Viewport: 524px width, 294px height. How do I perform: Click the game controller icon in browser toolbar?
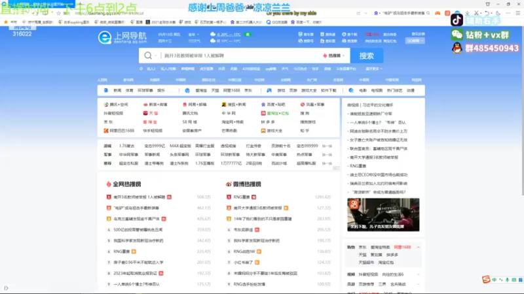(x=438, y=13)
